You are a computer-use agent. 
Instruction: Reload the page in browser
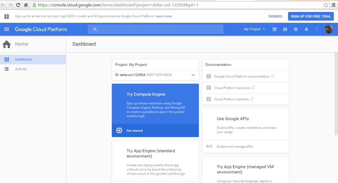tap(18, 5)
